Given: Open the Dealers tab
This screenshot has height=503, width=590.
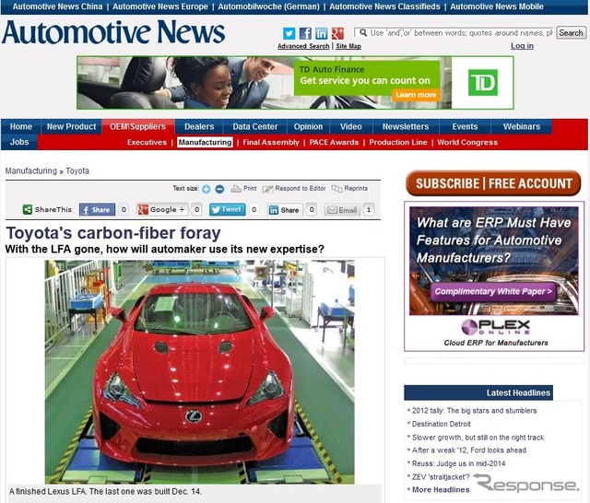Looking at the screenshot, I should click(x=199, y=127).
